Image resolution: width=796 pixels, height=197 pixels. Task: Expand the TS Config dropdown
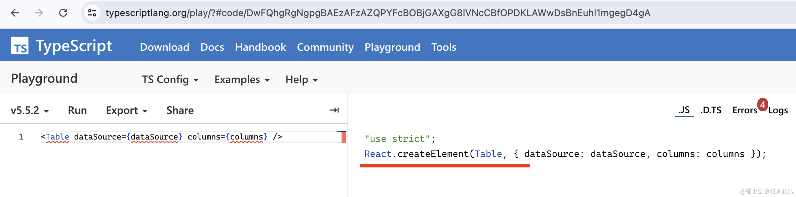pos(170,79)
